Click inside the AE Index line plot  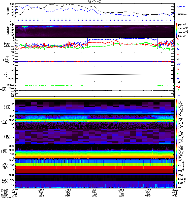point(95,11)
